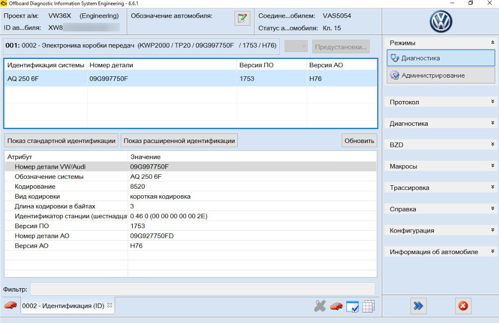This screenshot has width=499, height=323.
Task: Click the Идентификация системы column header
Action: tap(46, 65)
